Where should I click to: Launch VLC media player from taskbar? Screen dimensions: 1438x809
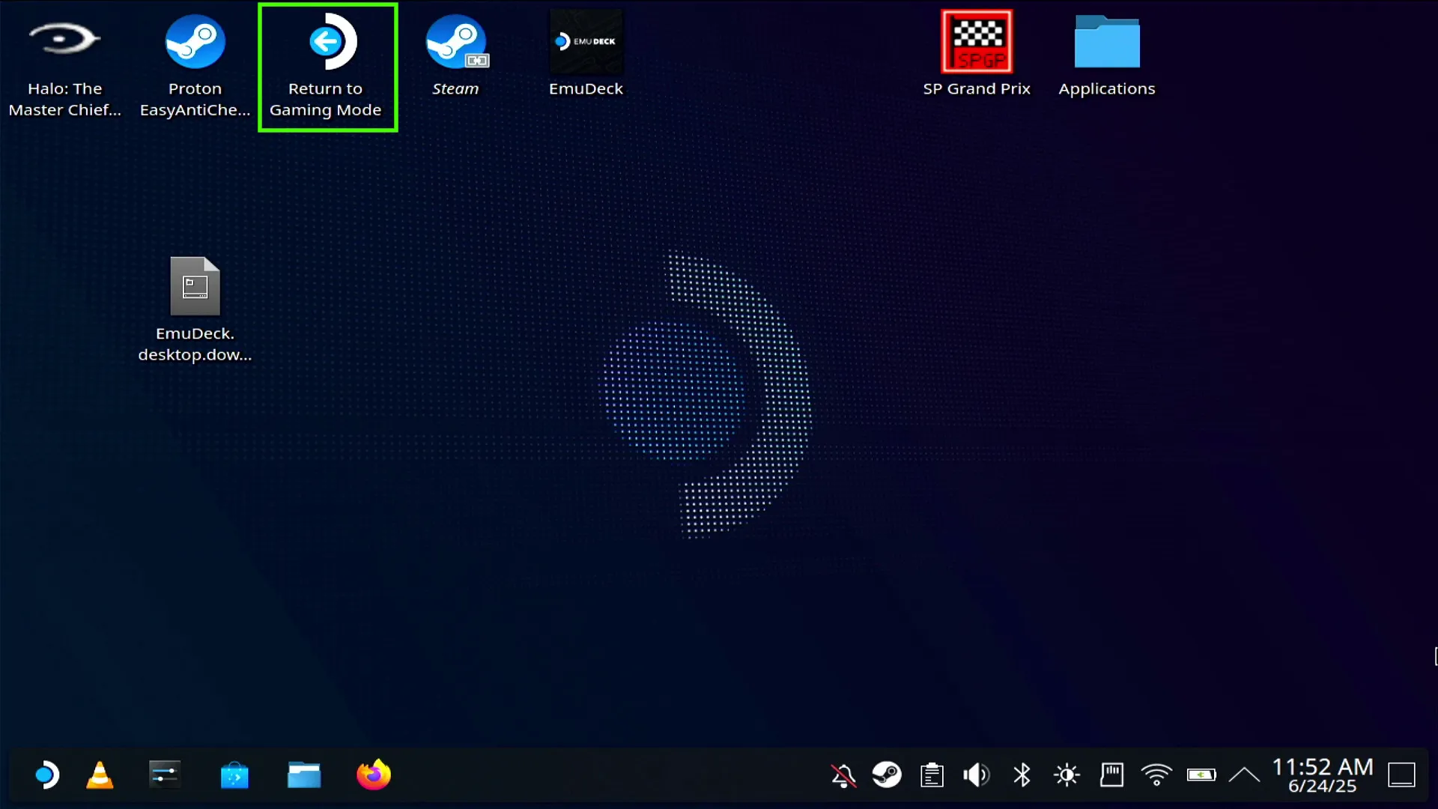click(100, 775)
